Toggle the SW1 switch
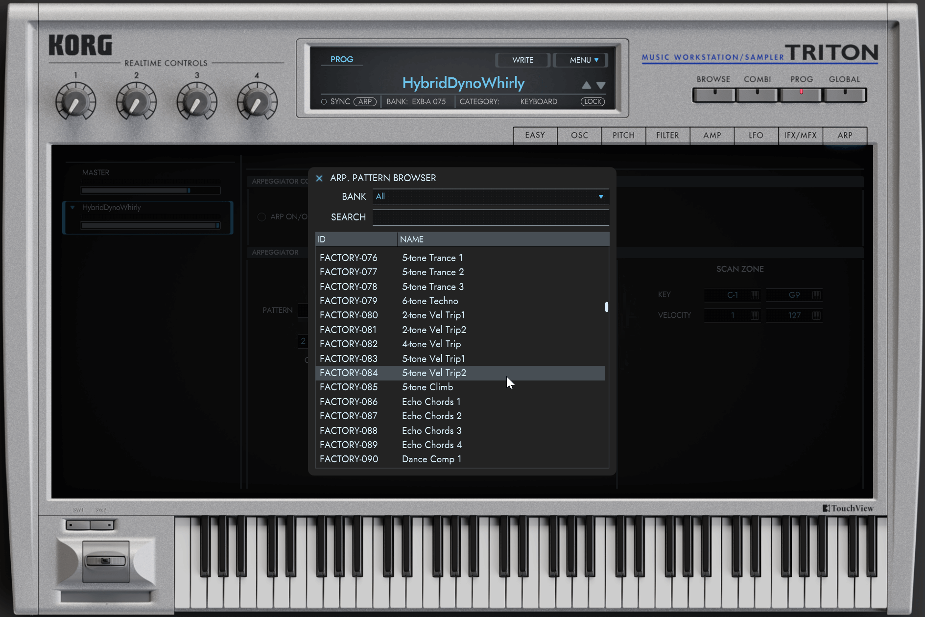Image resolution: width=925 pixels, height=617 pixels. click(x=78, y=525)
